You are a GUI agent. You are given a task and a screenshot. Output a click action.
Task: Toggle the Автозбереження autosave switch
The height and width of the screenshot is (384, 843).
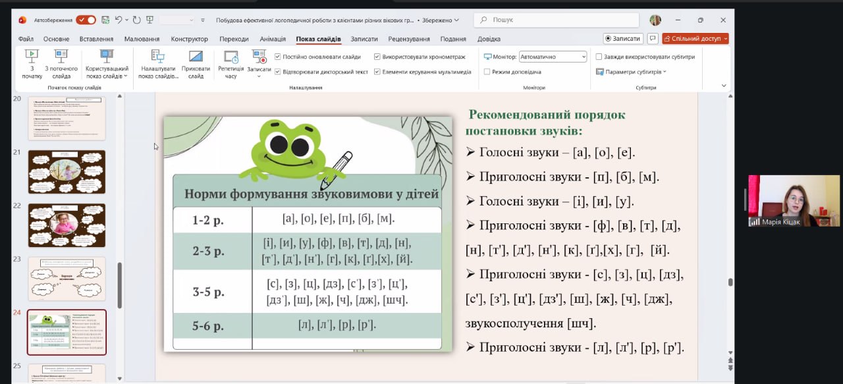86,20
